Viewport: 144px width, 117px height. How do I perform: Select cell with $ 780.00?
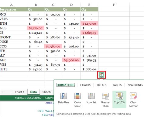[x=89, y=69]
